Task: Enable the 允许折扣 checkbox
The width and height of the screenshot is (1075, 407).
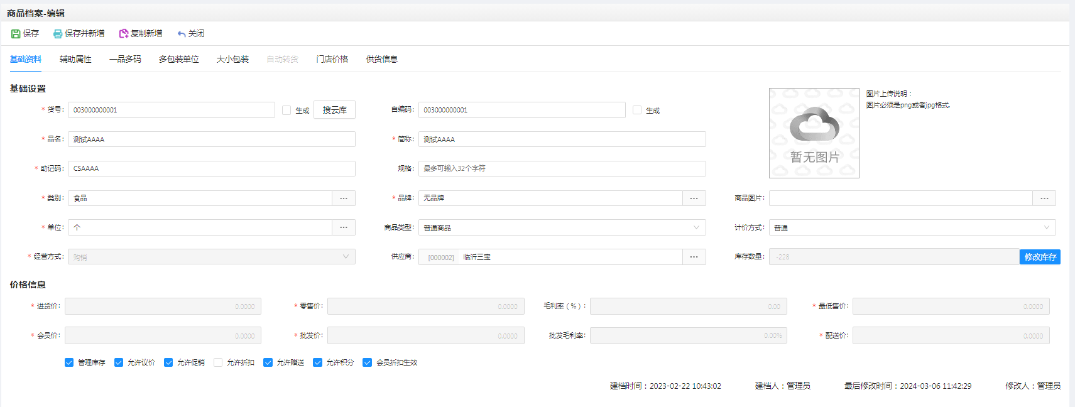Action: point(218,362)
